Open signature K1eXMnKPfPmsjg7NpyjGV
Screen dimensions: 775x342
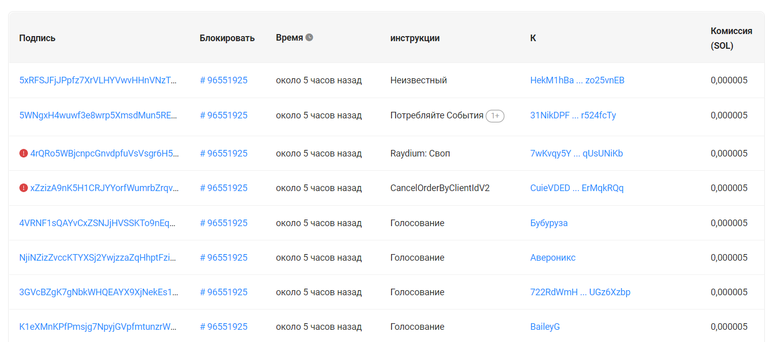point(99,327)
